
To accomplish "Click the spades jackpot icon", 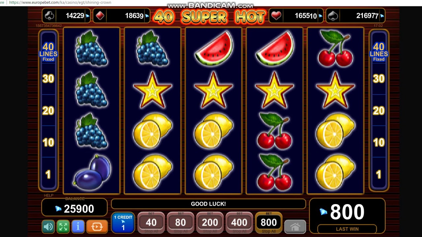I will pos(333,15).
